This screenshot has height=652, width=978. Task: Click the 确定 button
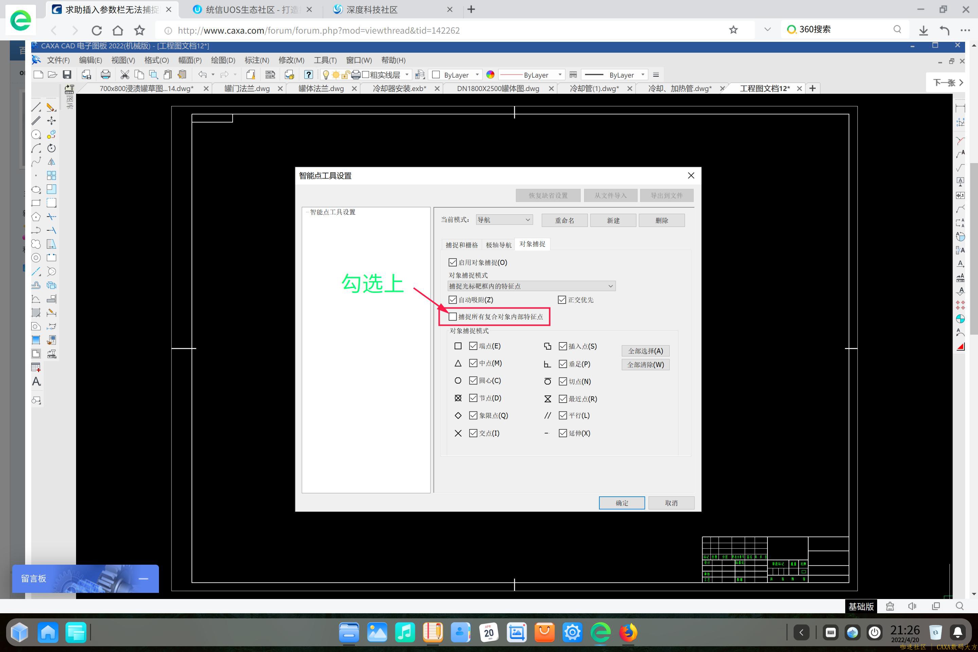pos(621,503)
